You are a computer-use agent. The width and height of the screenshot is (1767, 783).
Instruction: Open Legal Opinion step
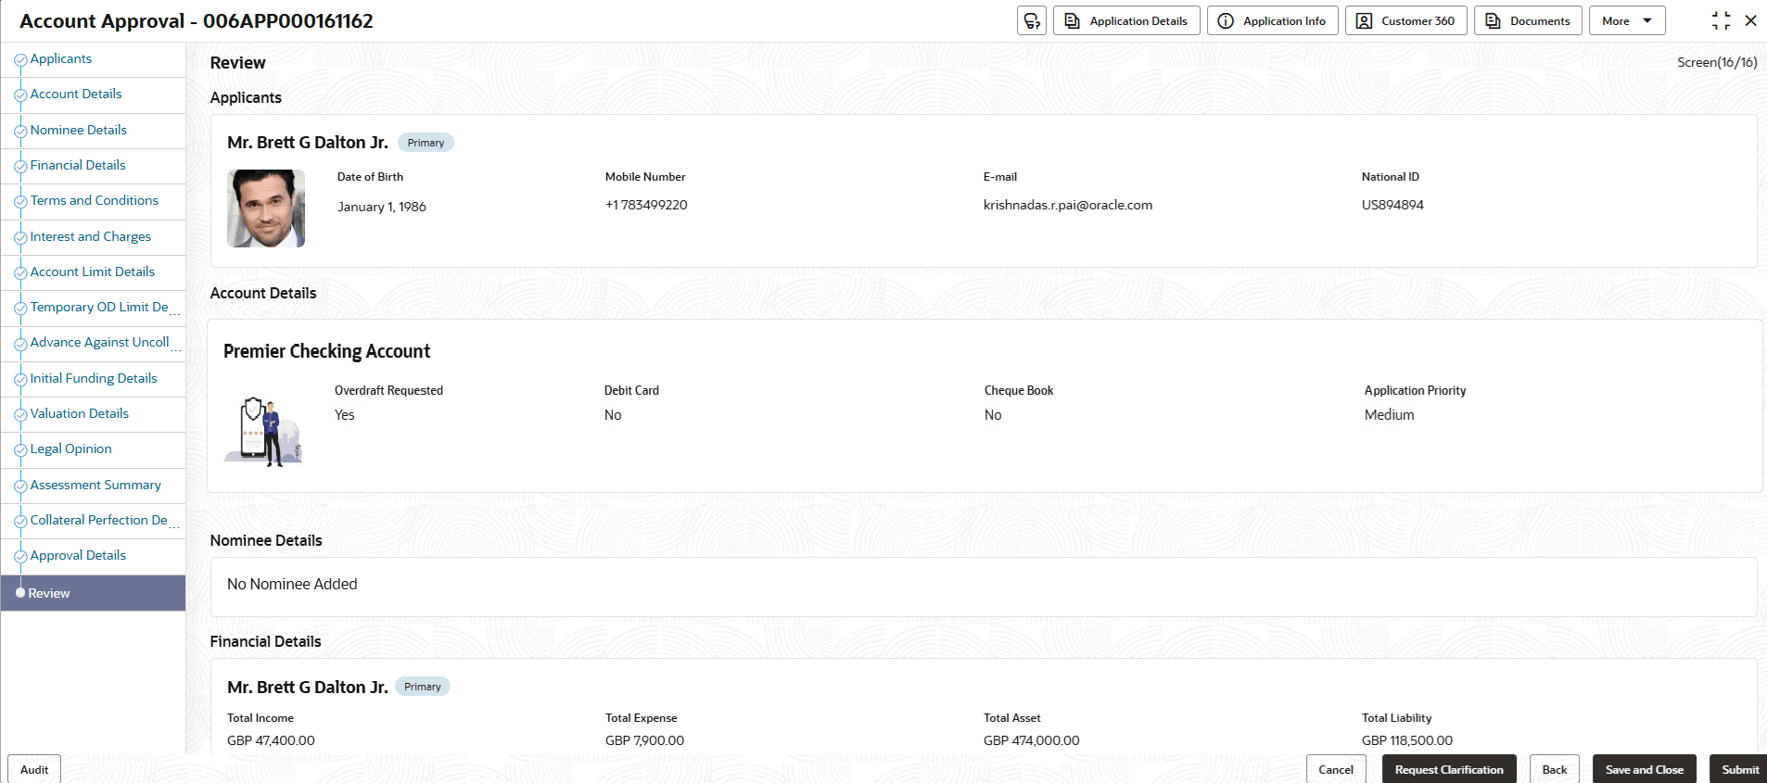coord(71,448)
